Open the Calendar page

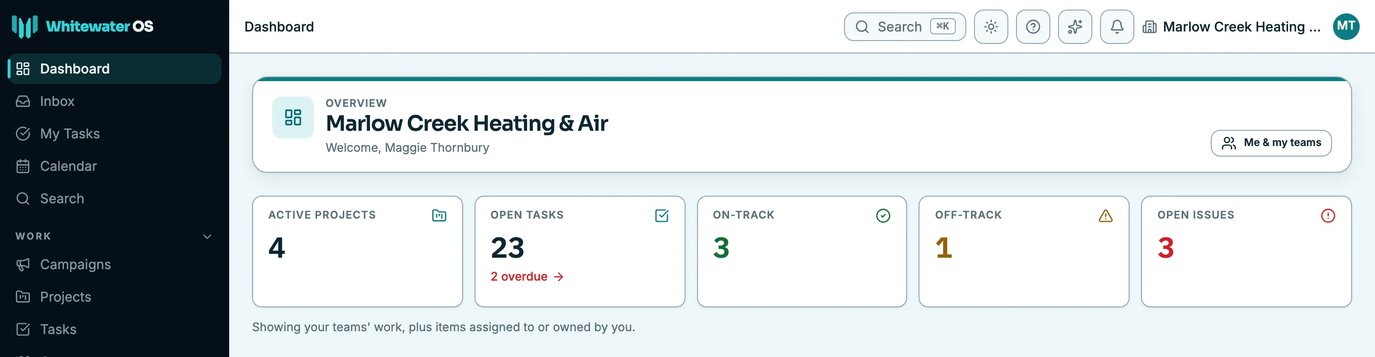[114, 167]
